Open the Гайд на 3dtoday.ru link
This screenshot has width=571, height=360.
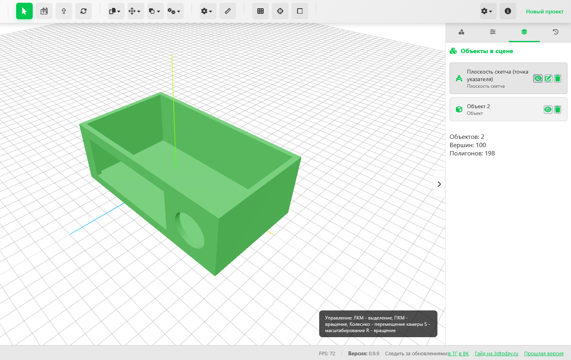tap(496, 353)
